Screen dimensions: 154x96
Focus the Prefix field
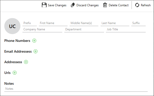(x=29, y=23)
